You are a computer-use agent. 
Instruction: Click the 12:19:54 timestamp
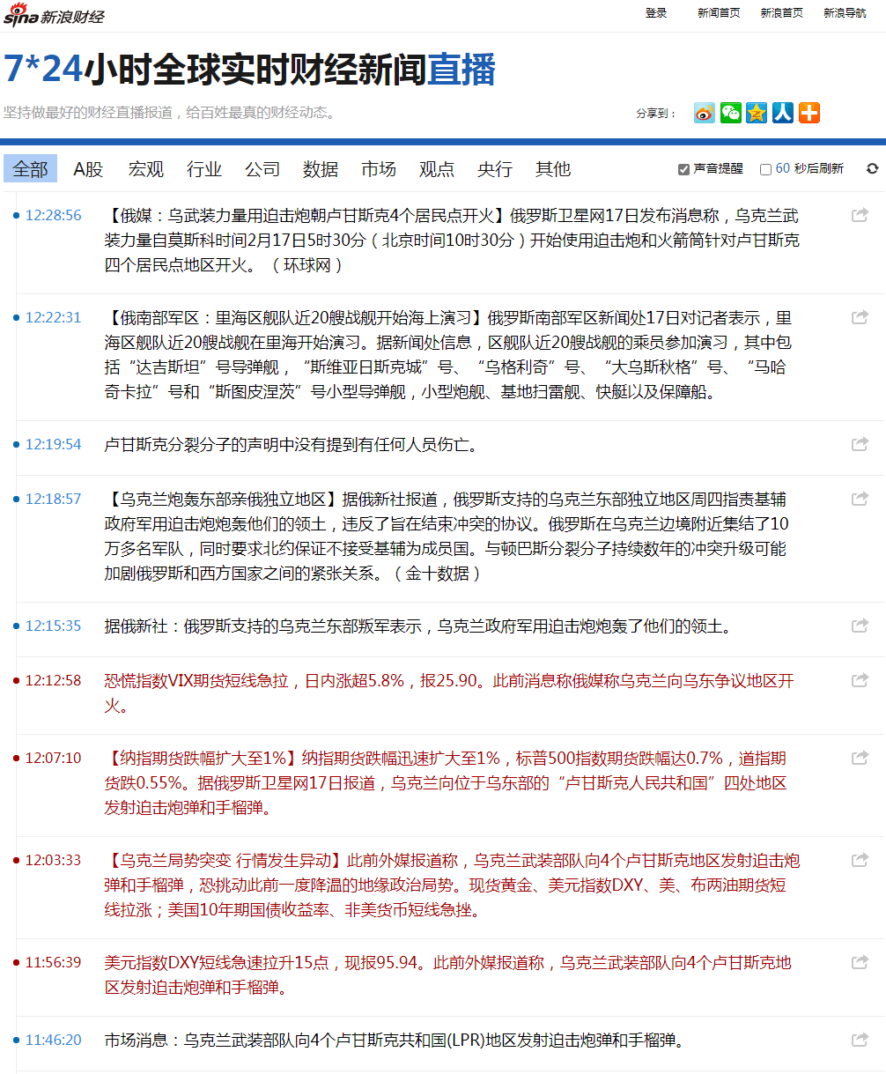[53, 444]
